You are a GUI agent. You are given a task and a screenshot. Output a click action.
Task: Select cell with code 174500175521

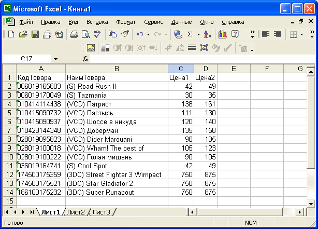click(x=41, y=183)
